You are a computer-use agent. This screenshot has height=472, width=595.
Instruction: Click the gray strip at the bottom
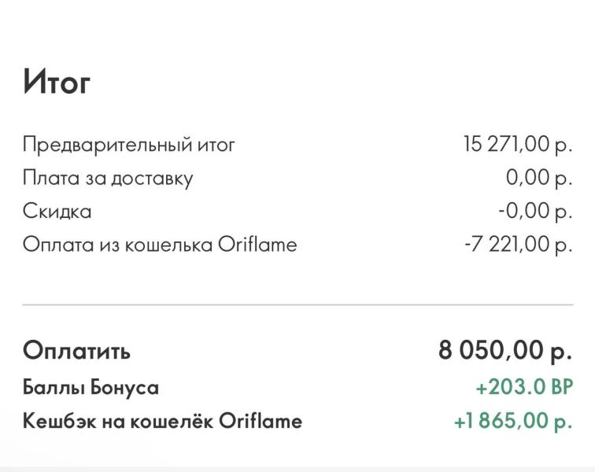click(297, 468)
